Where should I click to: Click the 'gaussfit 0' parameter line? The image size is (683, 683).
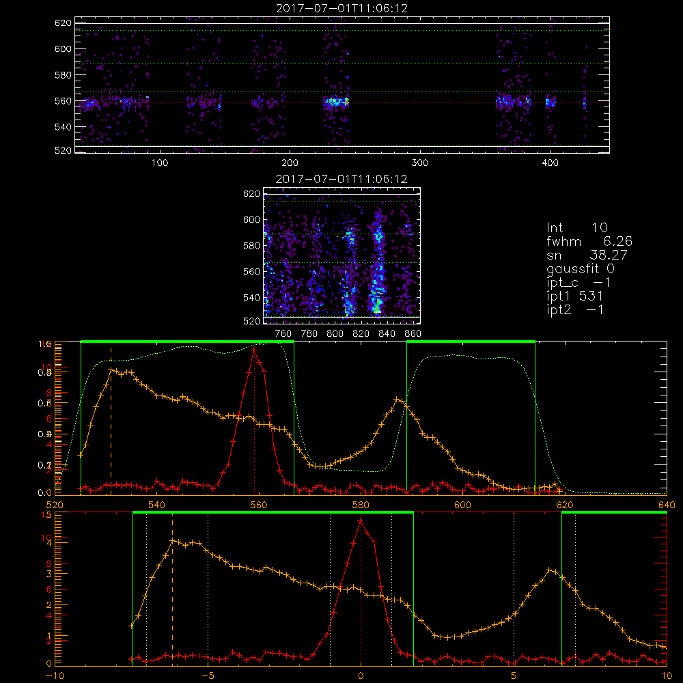pyautogui.click(x=580, y=268)
